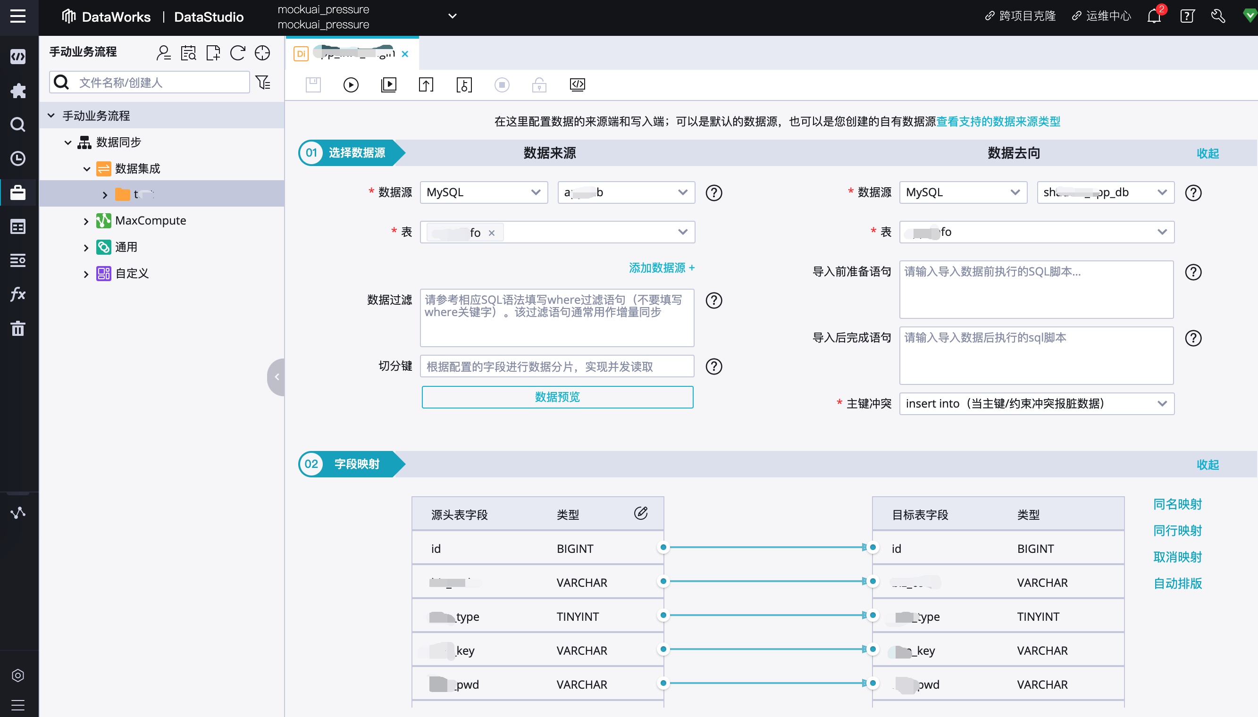Click the refresh icon in workflow panel
This screenshot has height=717, width=1258.
coord(237,53)
